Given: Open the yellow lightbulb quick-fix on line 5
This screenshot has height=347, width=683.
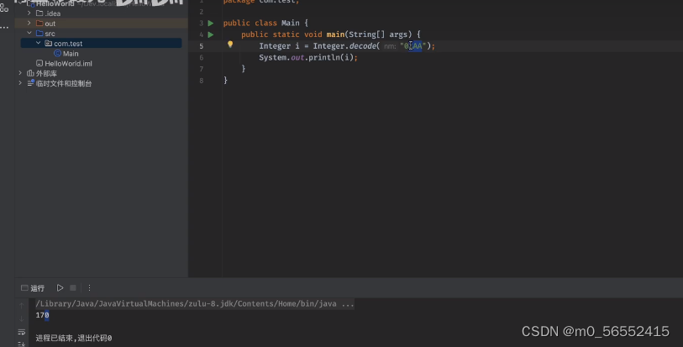Looking at the screenshot, I should 230,45.
